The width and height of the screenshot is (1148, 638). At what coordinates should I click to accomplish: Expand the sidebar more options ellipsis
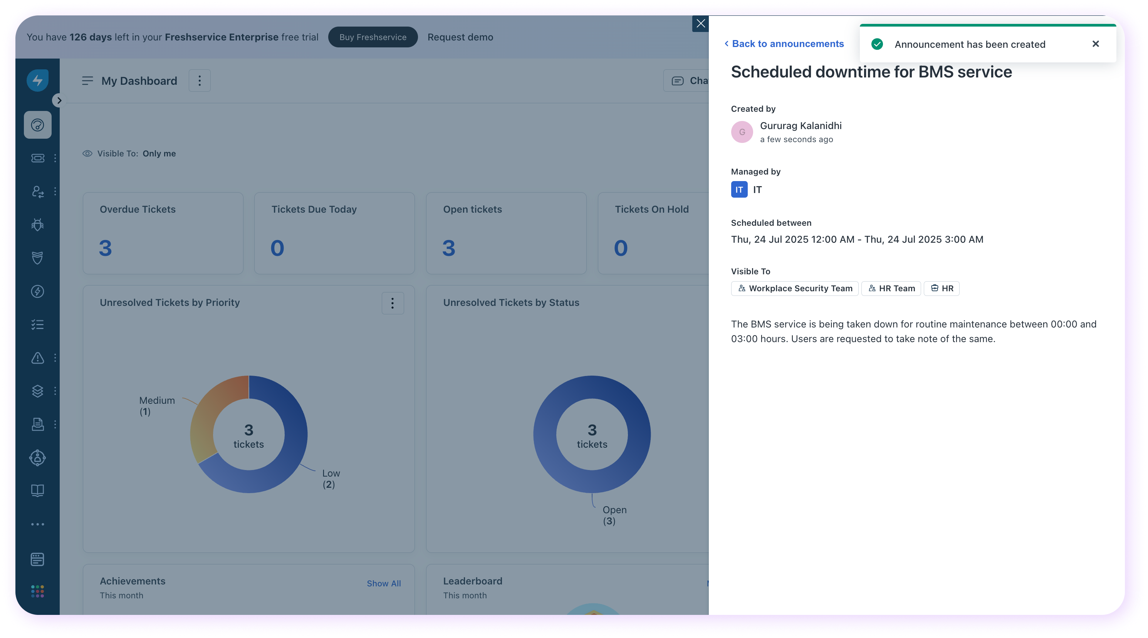[37, 524]
